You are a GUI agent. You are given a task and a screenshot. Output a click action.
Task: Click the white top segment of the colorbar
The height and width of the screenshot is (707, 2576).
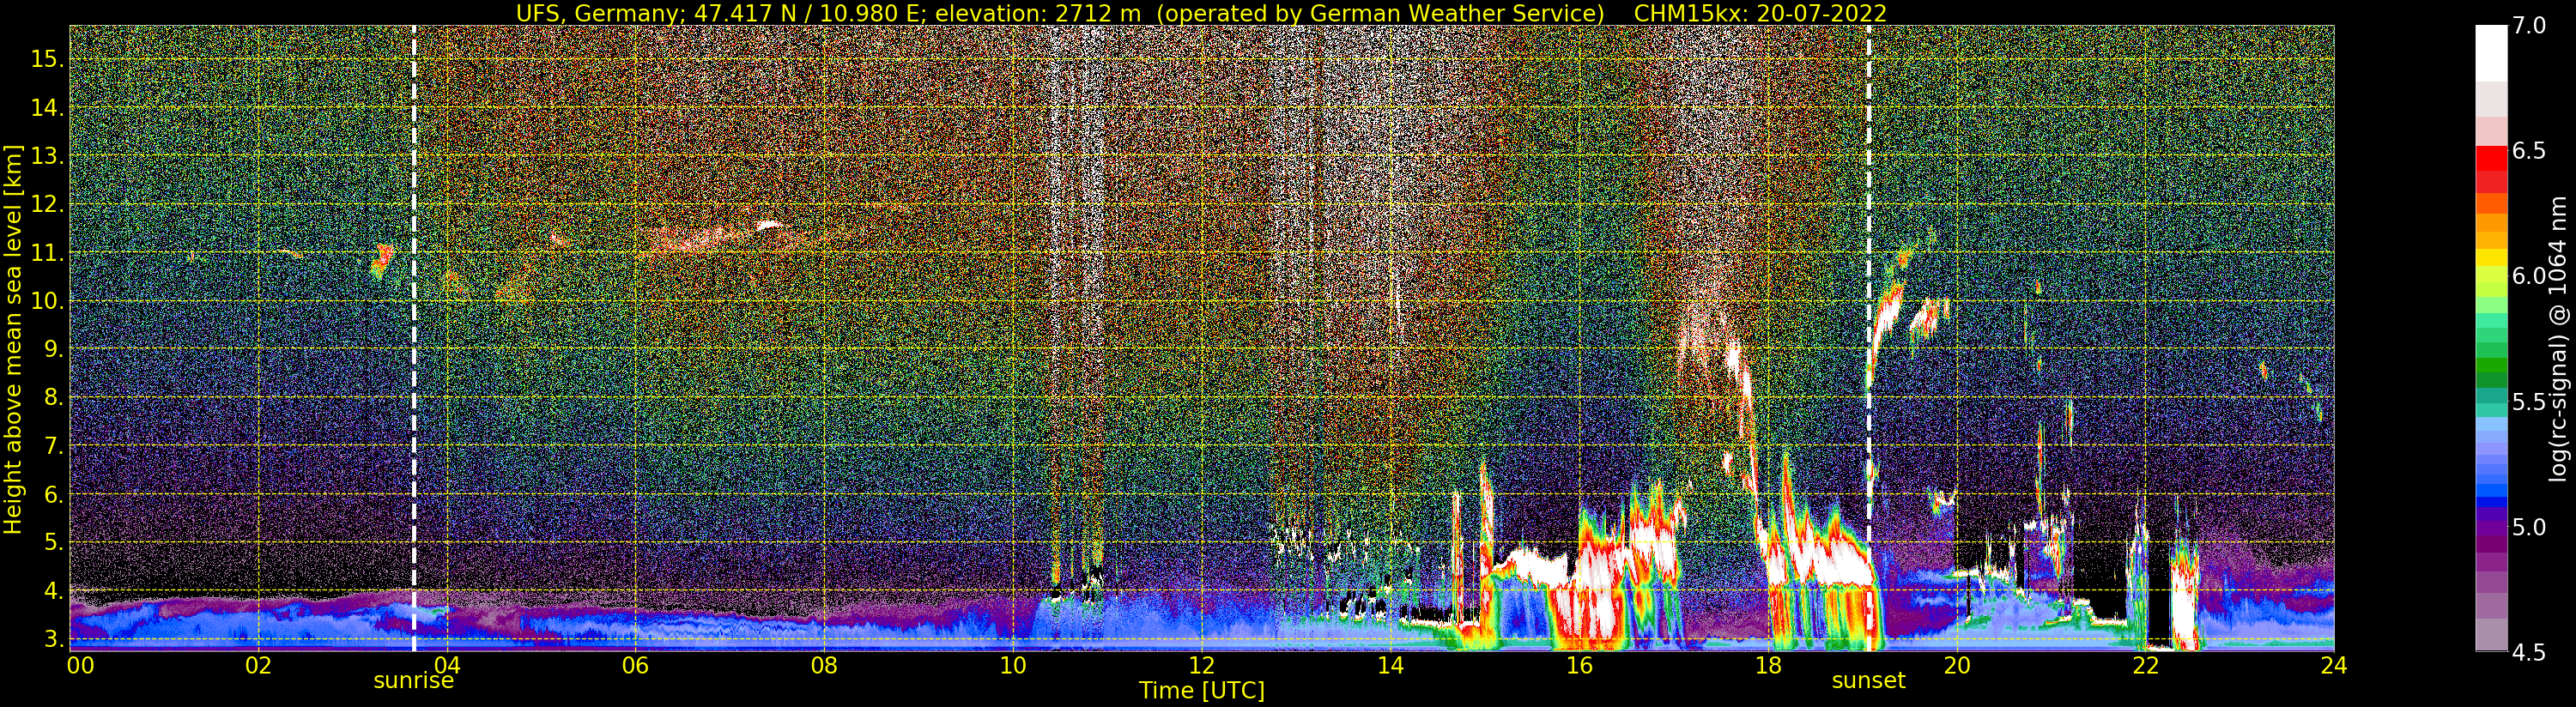pyautogui.click(x=2491, y=53)
